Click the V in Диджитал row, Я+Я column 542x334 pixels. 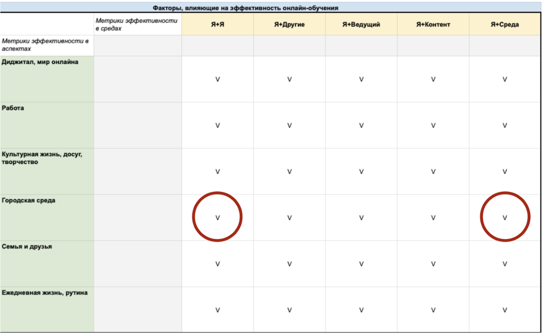218,80
